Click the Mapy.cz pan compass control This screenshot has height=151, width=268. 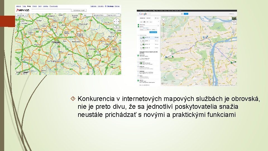[117, 22]
